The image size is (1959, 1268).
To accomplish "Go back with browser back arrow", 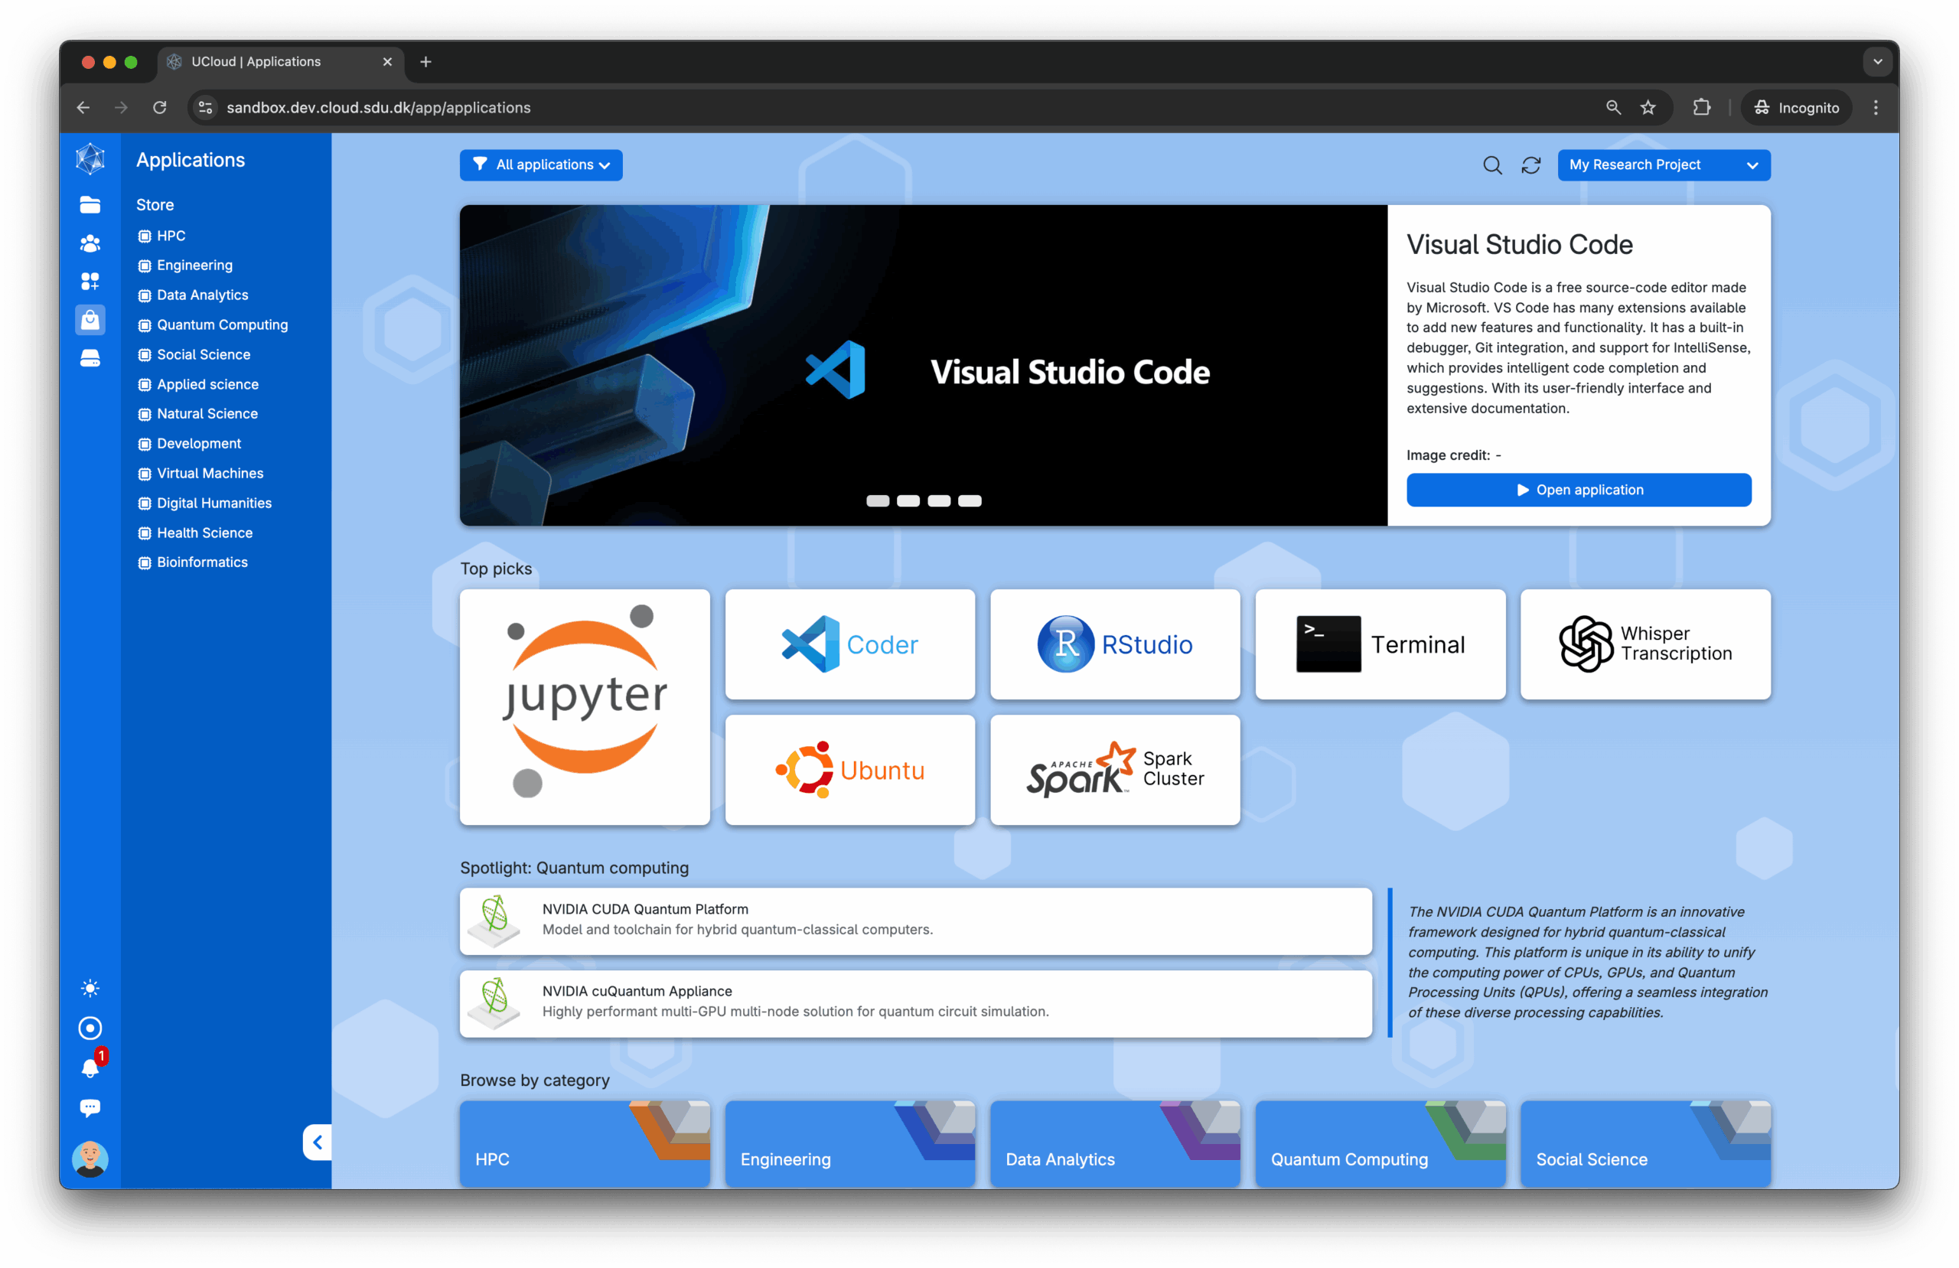I will click(83, 107).
